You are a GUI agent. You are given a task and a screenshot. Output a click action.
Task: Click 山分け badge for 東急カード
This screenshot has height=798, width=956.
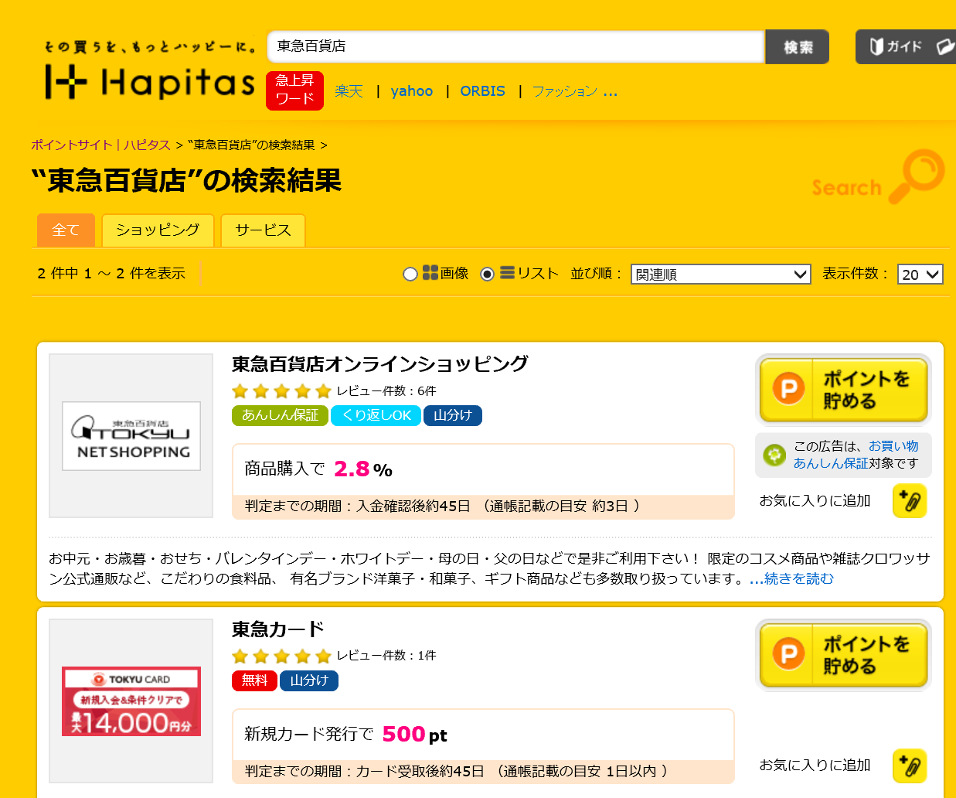[309, 680]
